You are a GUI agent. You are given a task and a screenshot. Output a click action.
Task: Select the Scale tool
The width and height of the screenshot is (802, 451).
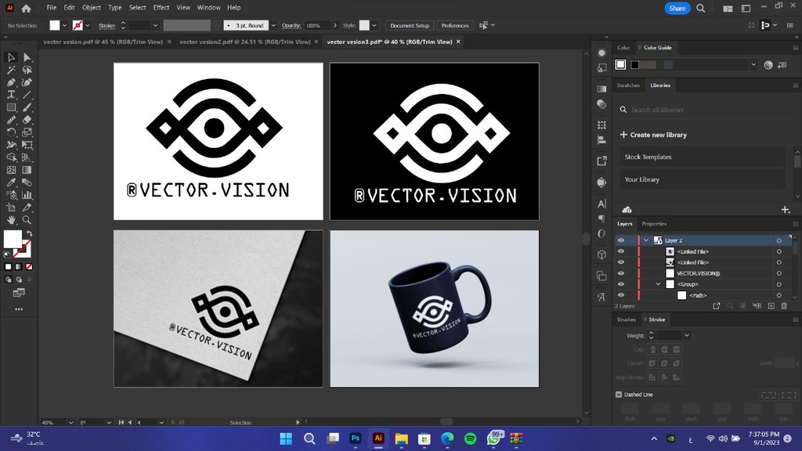[x=27, y=132]
